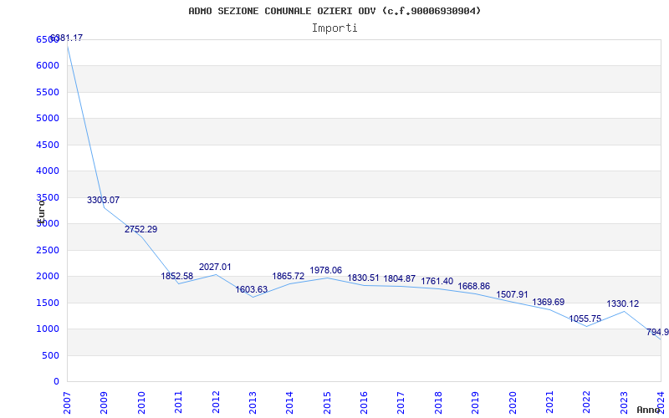Click the 2011 x-axis year label
Image resolution: width=669 pixels, height=418 pixels.
(178, 402)
